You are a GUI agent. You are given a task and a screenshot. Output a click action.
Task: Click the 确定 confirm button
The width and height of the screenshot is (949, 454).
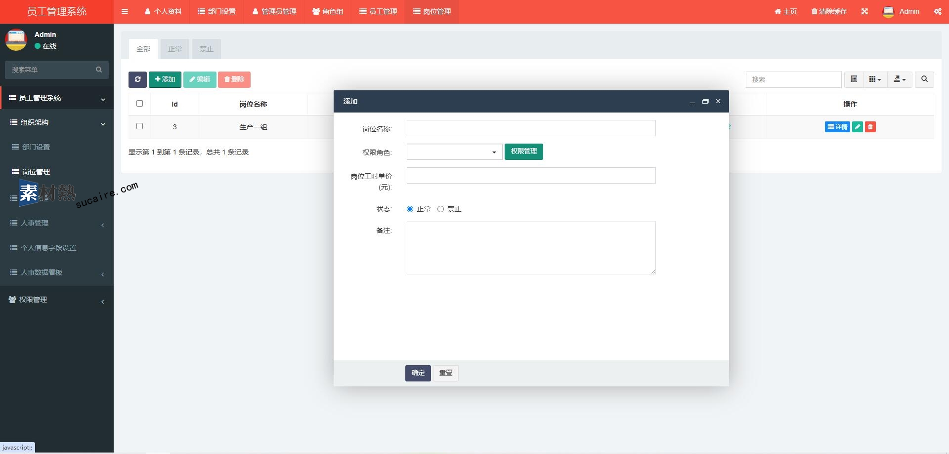[x=418, y=373]
